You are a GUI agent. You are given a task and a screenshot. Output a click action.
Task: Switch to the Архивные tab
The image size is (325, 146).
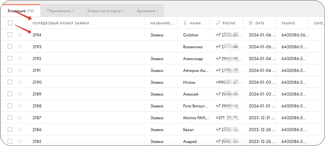point(147,11)
